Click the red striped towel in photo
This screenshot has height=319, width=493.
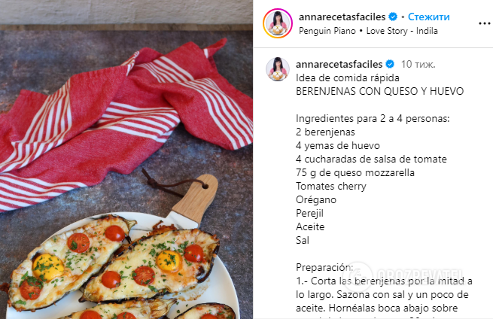(x=126, y=126)
